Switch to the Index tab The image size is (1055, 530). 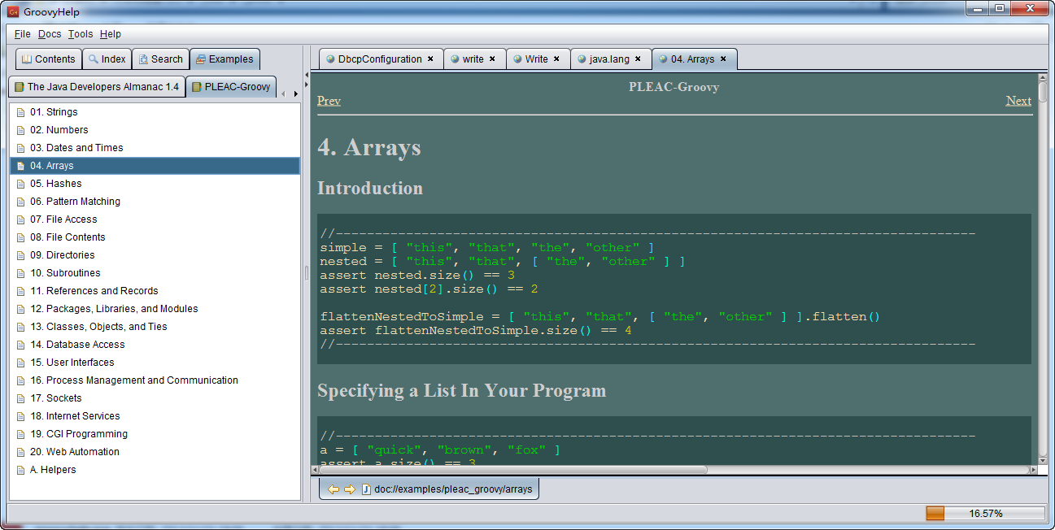pos(107,59)
